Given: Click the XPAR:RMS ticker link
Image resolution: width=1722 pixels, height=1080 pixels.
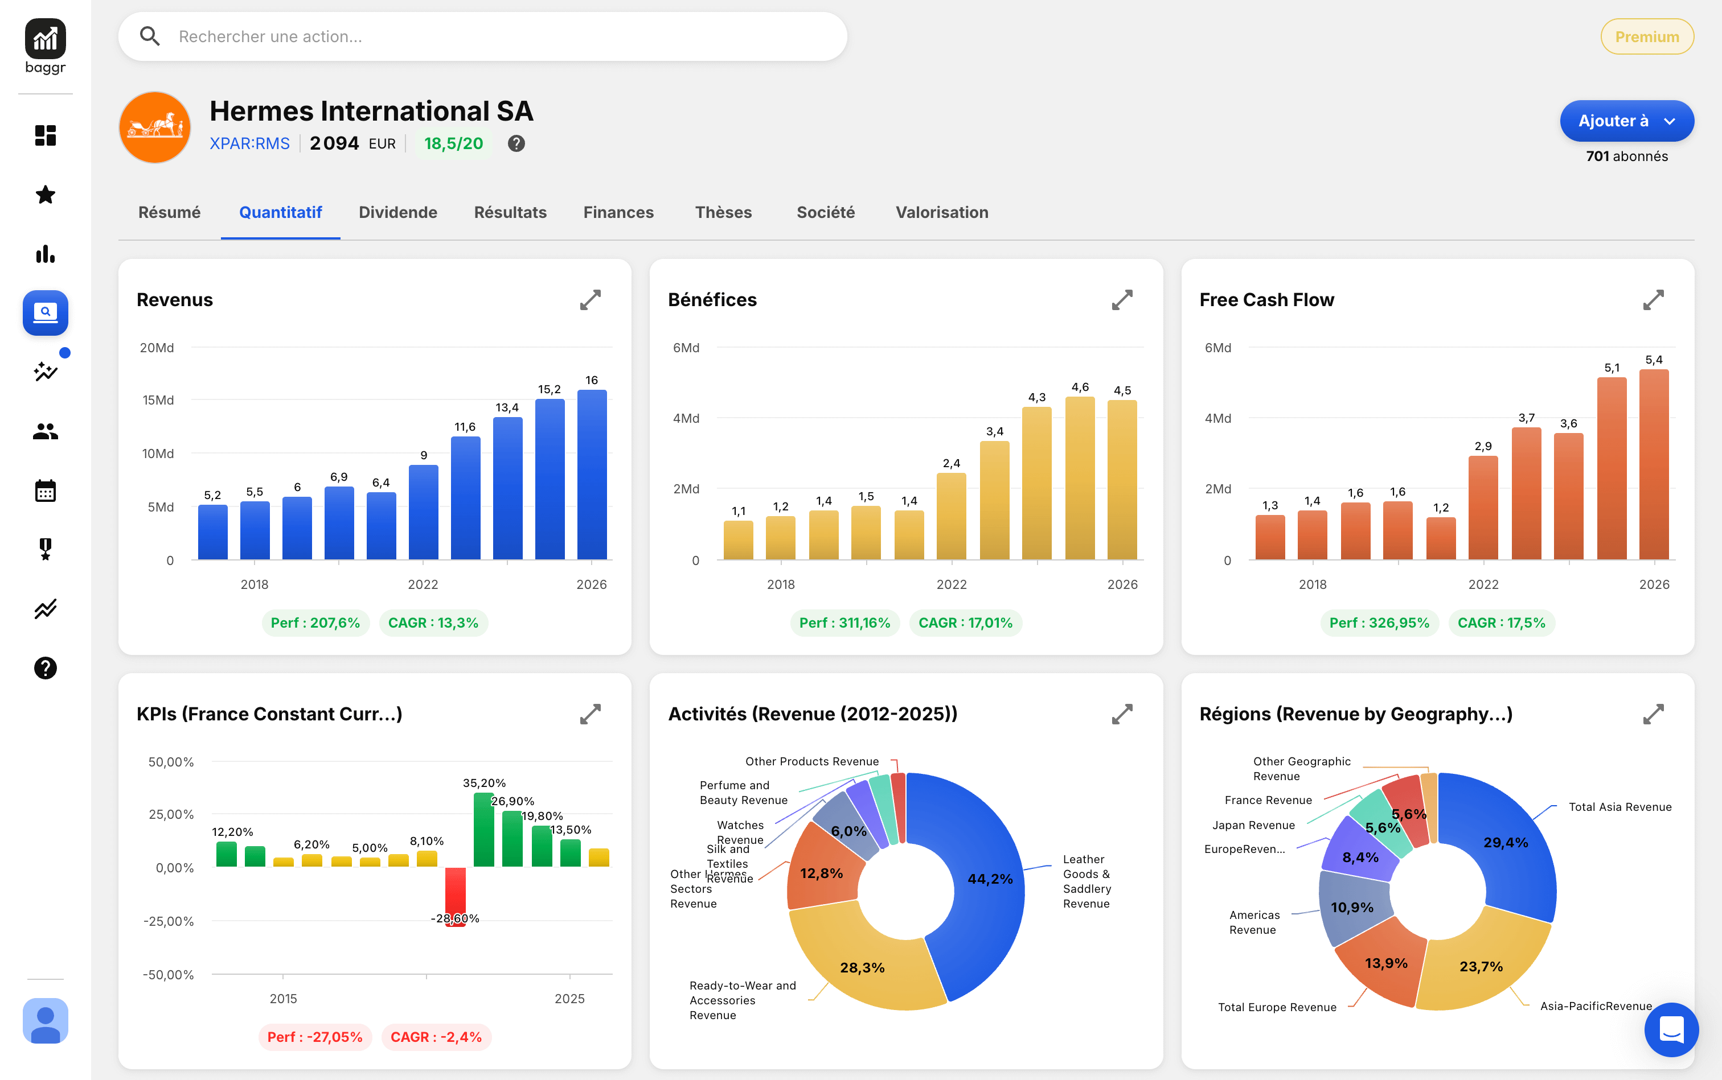Looking at the screenshot, I should 249,143.
